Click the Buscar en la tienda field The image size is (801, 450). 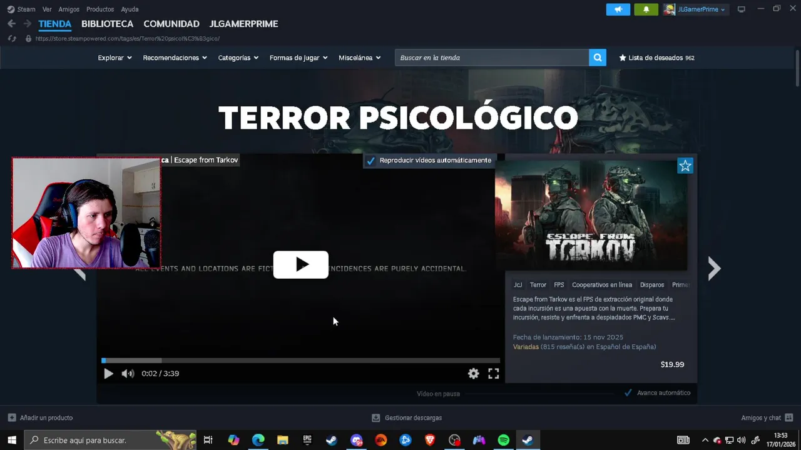[x=492, y=57]
